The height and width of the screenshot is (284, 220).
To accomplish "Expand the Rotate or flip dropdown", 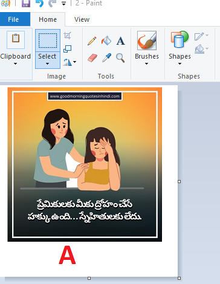I will coord(70,62).
